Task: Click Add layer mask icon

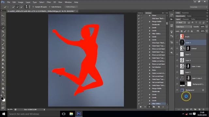Action: pos(187,110)
